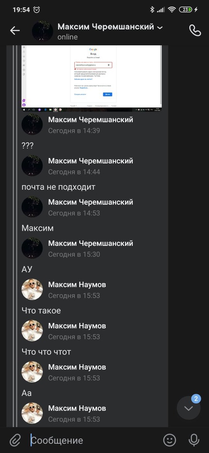Select the 'почта не подходит' message
Viewport: 209px width, 453px height.
pyautogui.click(x=58, y=187)
